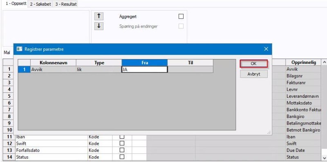Click the move-down arrow button
The width and height of the screenshot is (327, 162).
click(x=99, y=26)
